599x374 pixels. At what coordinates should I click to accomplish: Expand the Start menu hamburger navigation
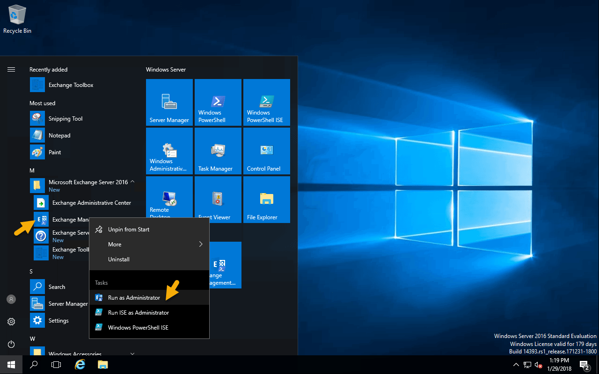(11, 69)
